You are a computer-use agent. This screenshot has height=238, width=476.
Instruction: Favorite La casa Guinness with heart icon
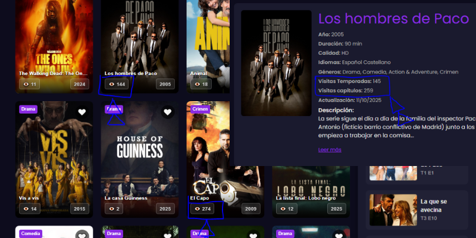(168, 112)
